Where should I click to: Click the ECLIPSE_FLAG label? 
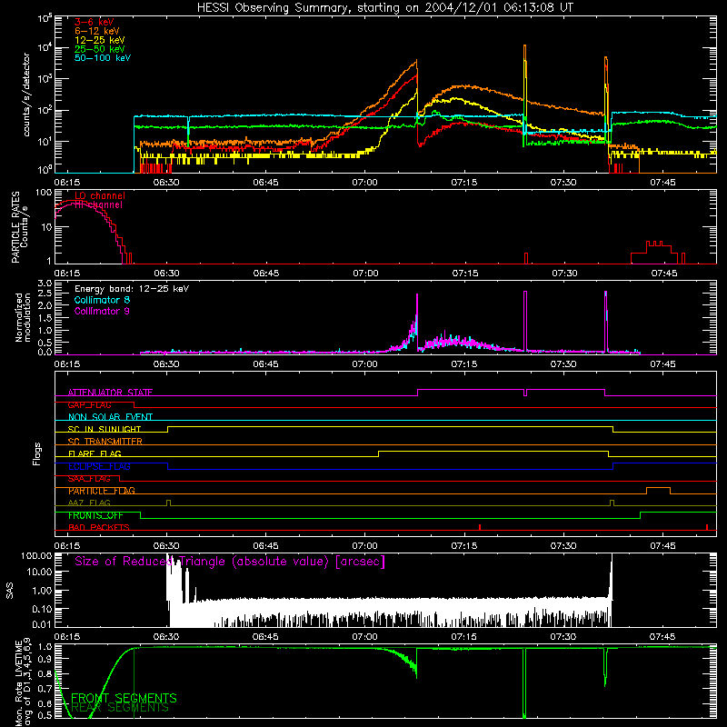click(99, 466)
